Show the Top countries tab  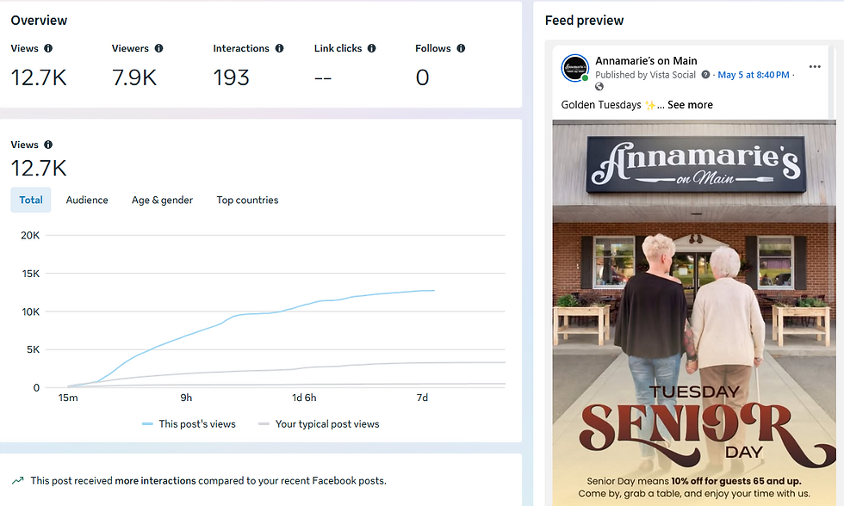[x=248, y=200]
